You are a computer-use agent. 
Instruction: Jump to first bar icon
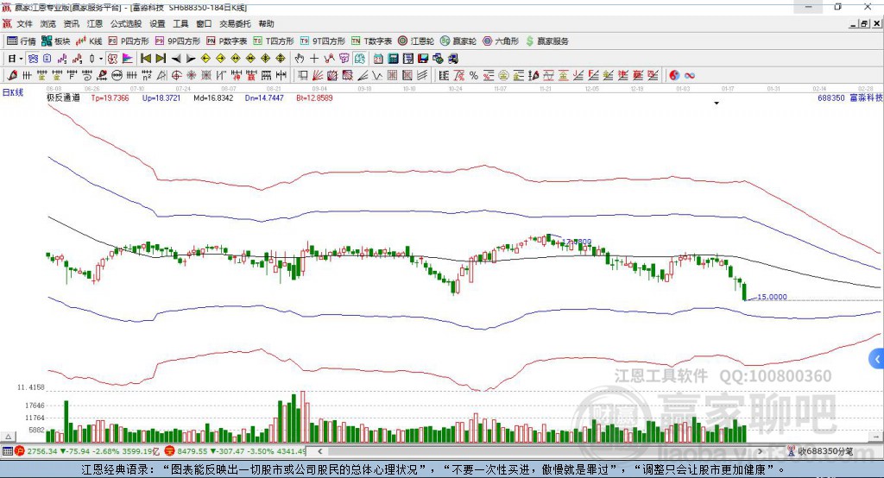(145, 59)
